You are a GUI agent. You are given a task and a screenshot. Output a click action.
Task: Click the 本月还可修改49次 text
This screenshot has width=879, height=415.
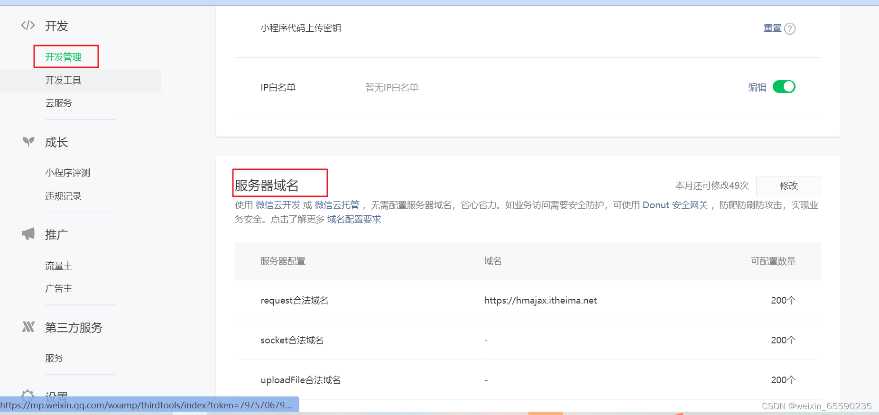click(x=712, y=185)
